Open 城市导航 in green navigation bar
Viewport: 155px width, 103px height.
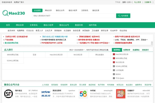[93, 25]
